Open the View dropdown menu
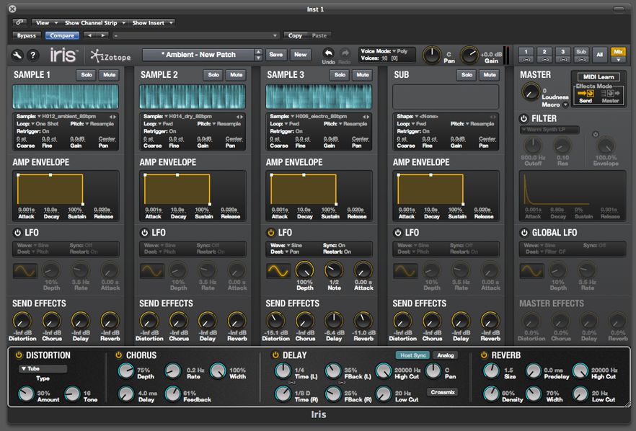Image resolution: width=636 pixels, height=431 pixels. tap(45, 23)
